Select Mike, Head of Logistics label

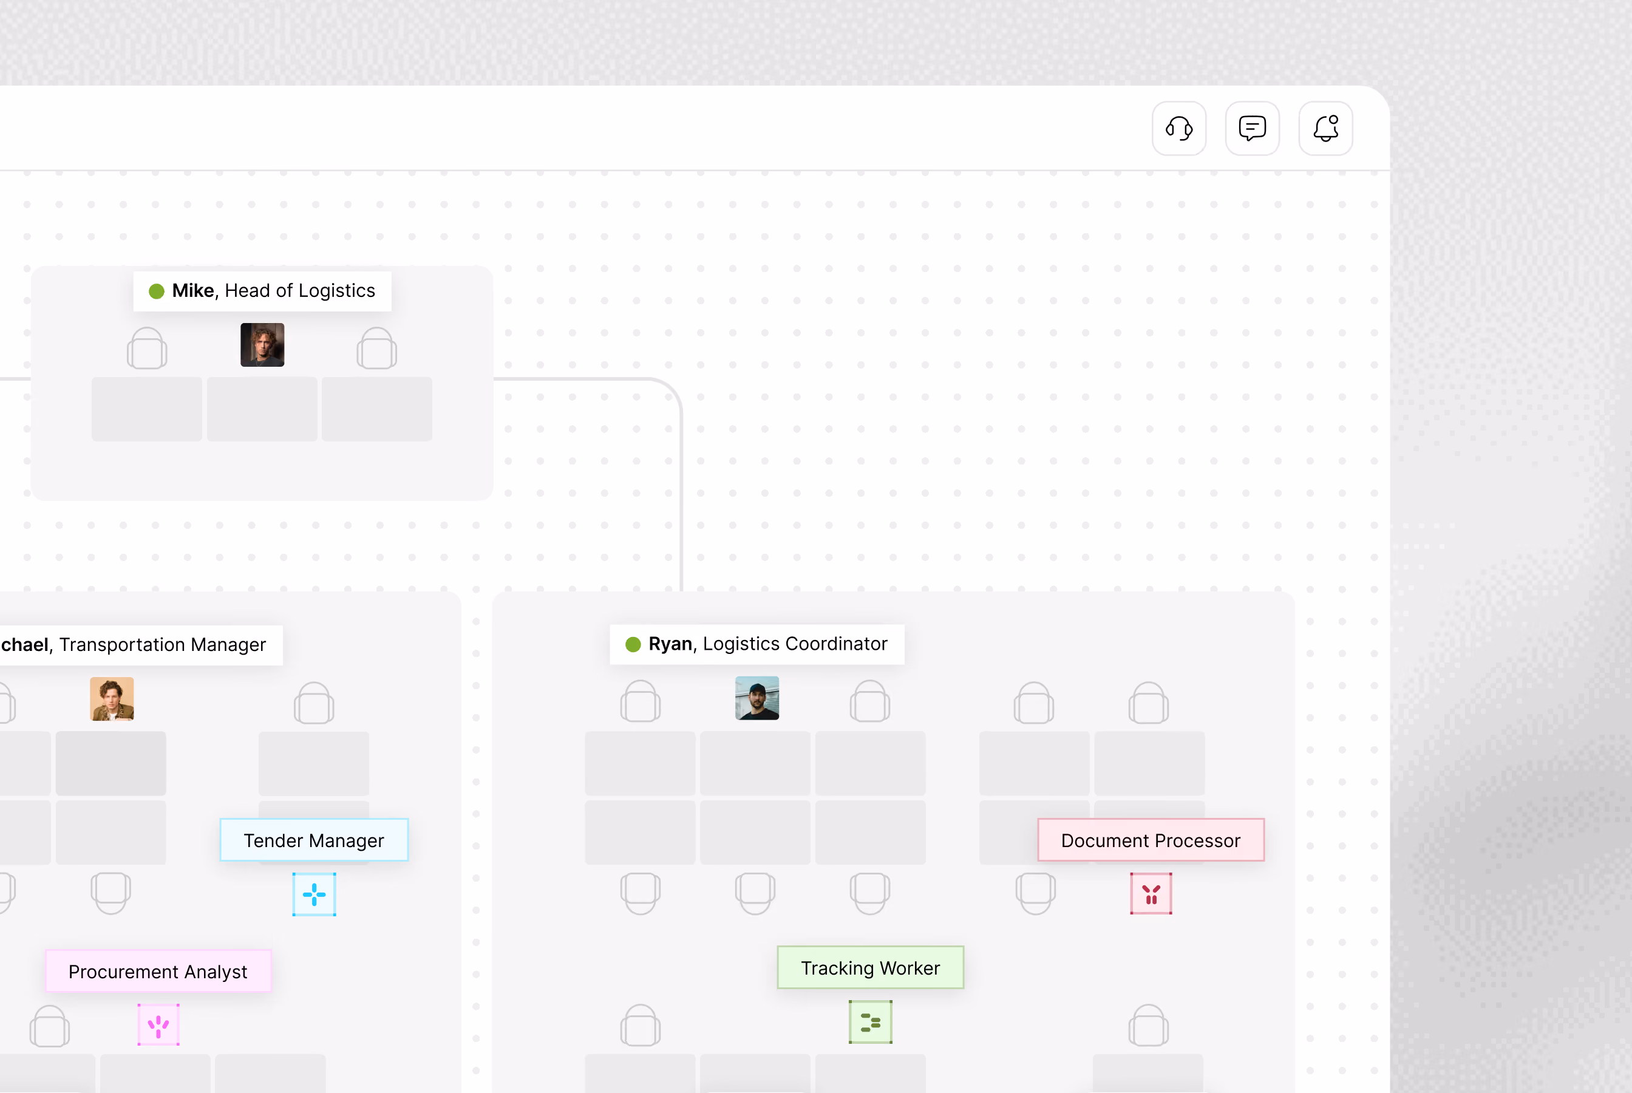pyautogui.click(x=262, y=291)
